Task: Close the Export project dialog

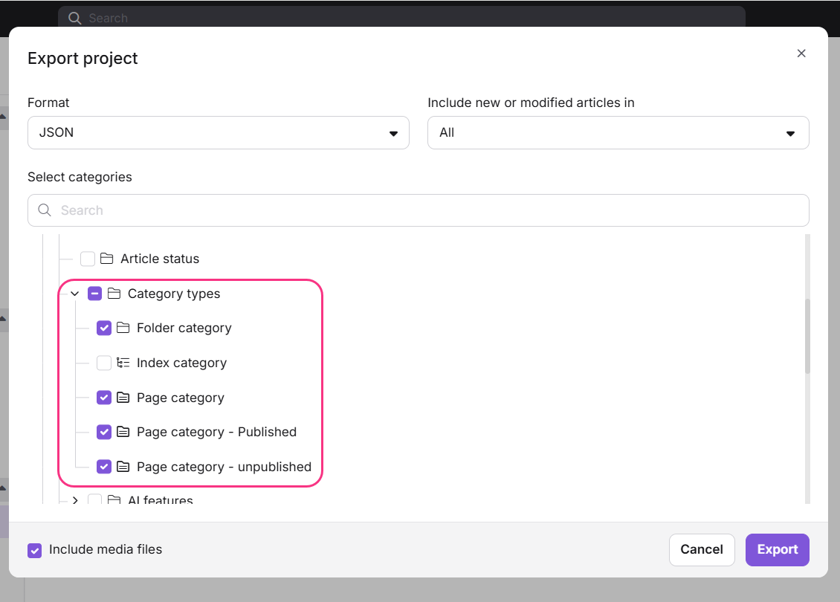Action: tap(801, 53)
